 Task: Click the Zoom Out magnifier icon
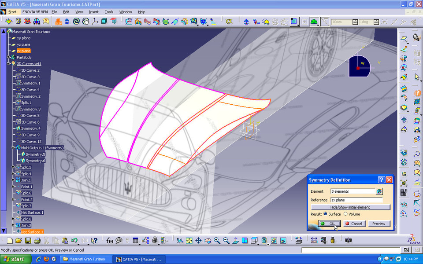226,241
